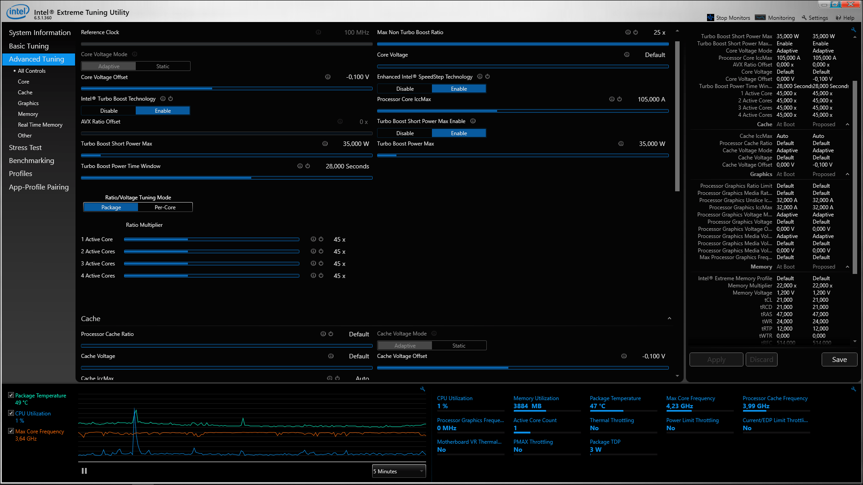Click the Settings wrench icon
Screen dimensions: 863x485
click(x=804, y=18)
